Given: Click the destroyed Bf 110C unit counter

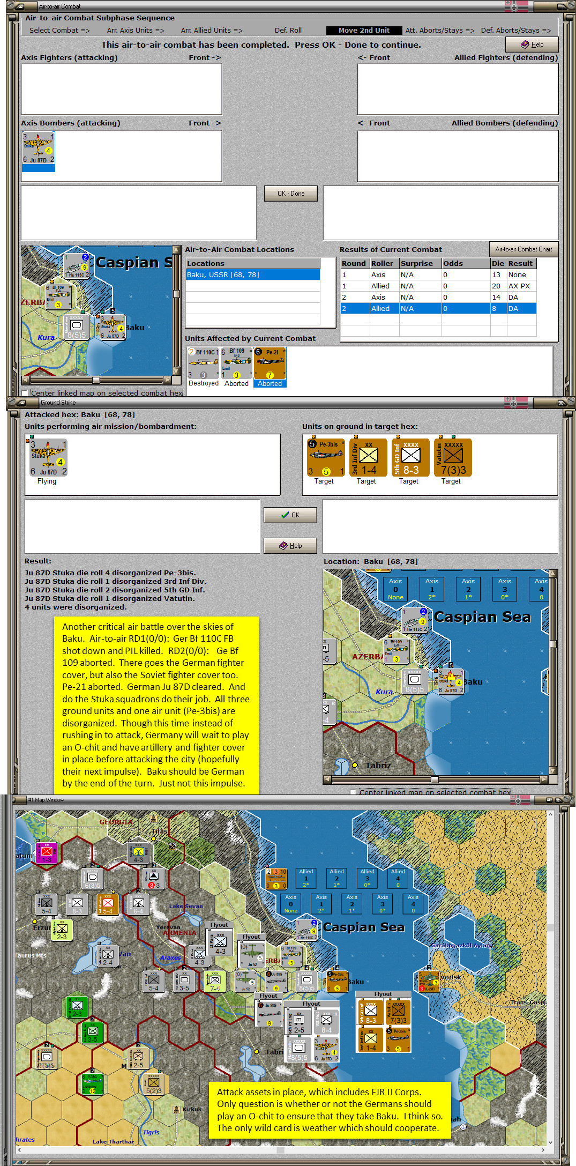Looking at the screenshot, I should coord(203,363).
